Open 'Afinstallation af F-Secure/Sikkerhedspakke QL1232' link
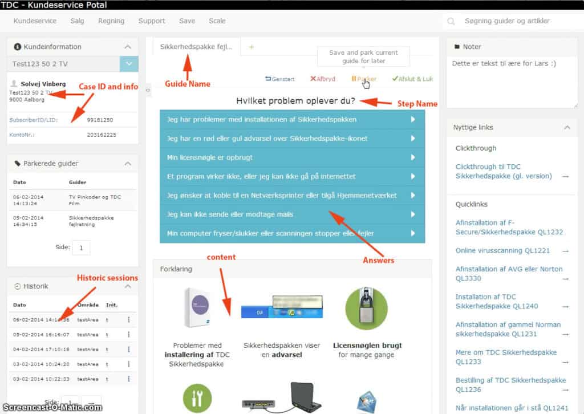 (509, 228)
